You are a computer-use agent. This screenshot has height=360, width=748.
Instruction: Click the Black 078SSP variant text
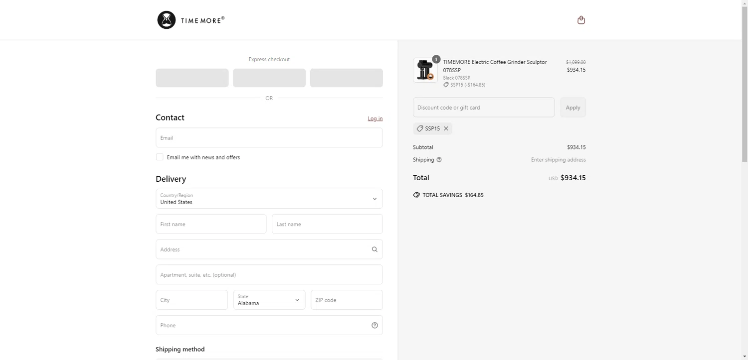click(x=456, y=78)
